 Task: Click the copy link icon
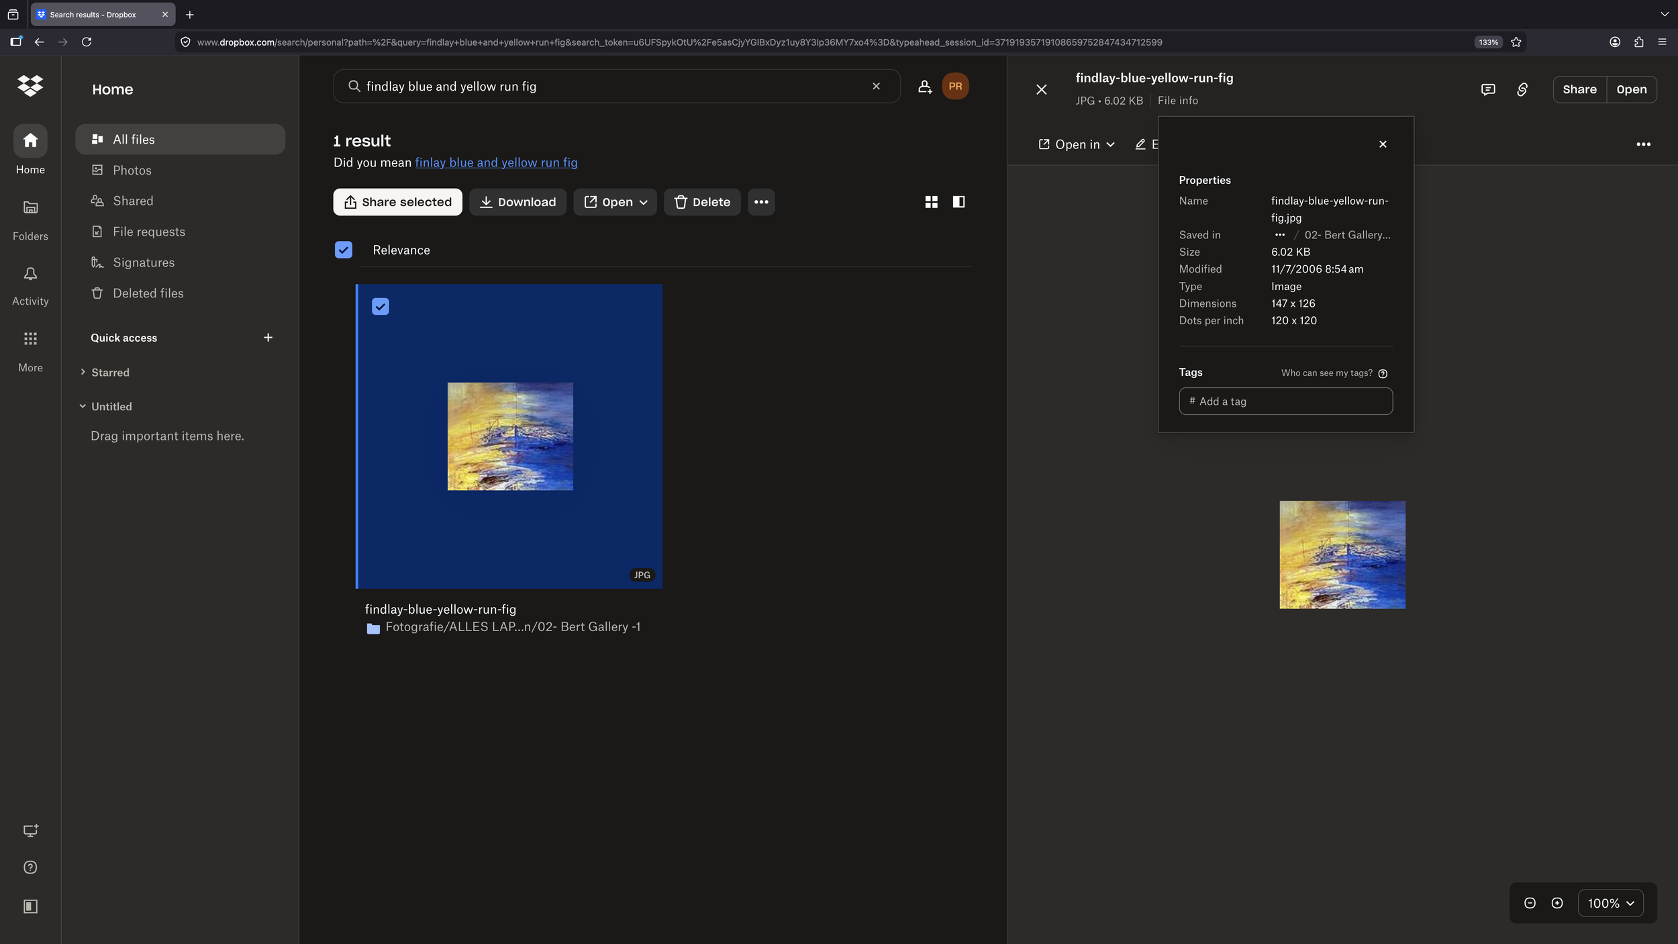pos(1522,89)
